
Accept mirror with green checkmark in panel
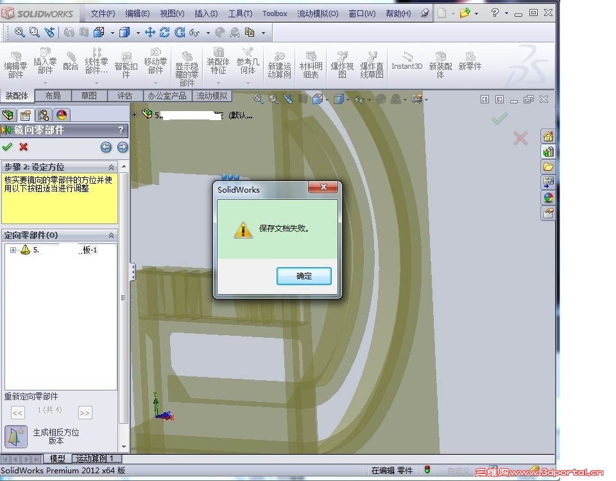tap(7, 147)
